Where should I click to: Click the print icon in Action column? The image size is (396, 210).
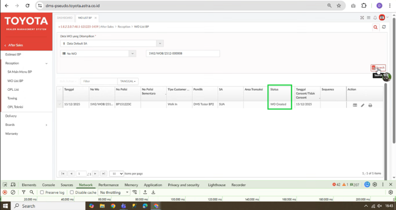coord(370,105)
